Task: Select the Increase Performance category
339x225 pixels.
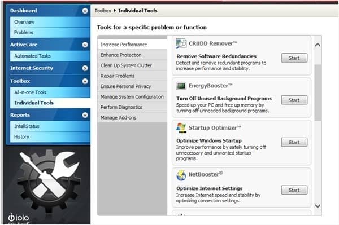Action: 132,45
